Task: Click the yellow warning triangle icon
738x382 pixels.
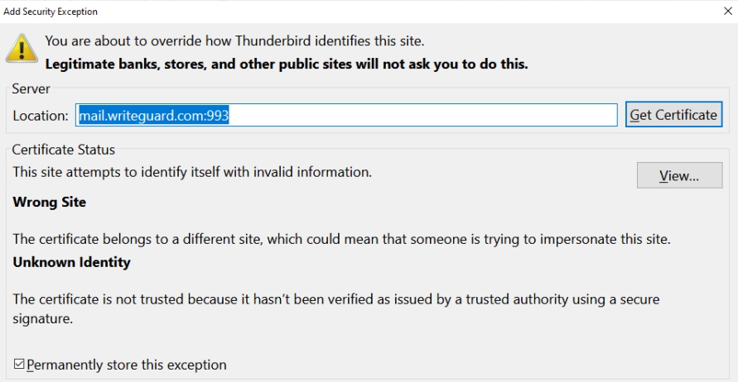Action: click(x=22, y=49)
